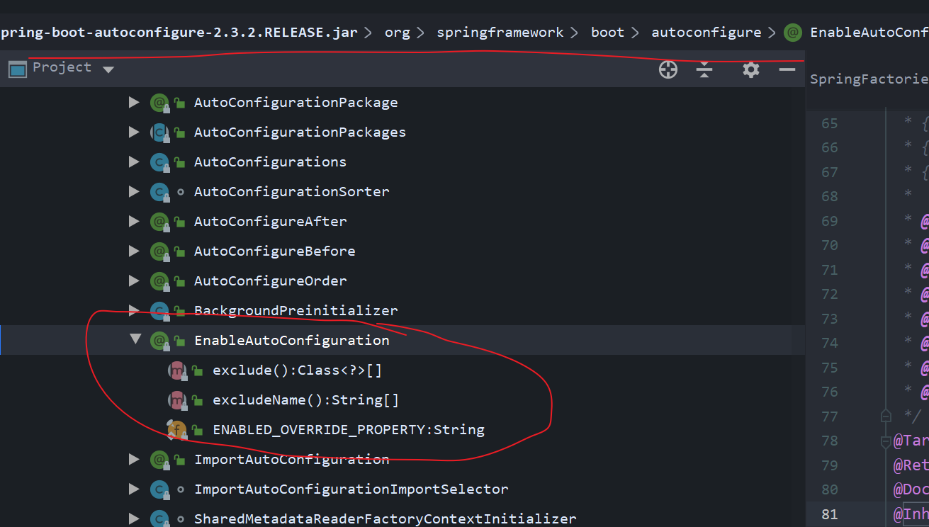Image resolution: width=929 pixels, height=527 pixels.
Task: Click annotation icon beside EnableAutoConfiguration tree row
Action: tap(159, 341)
